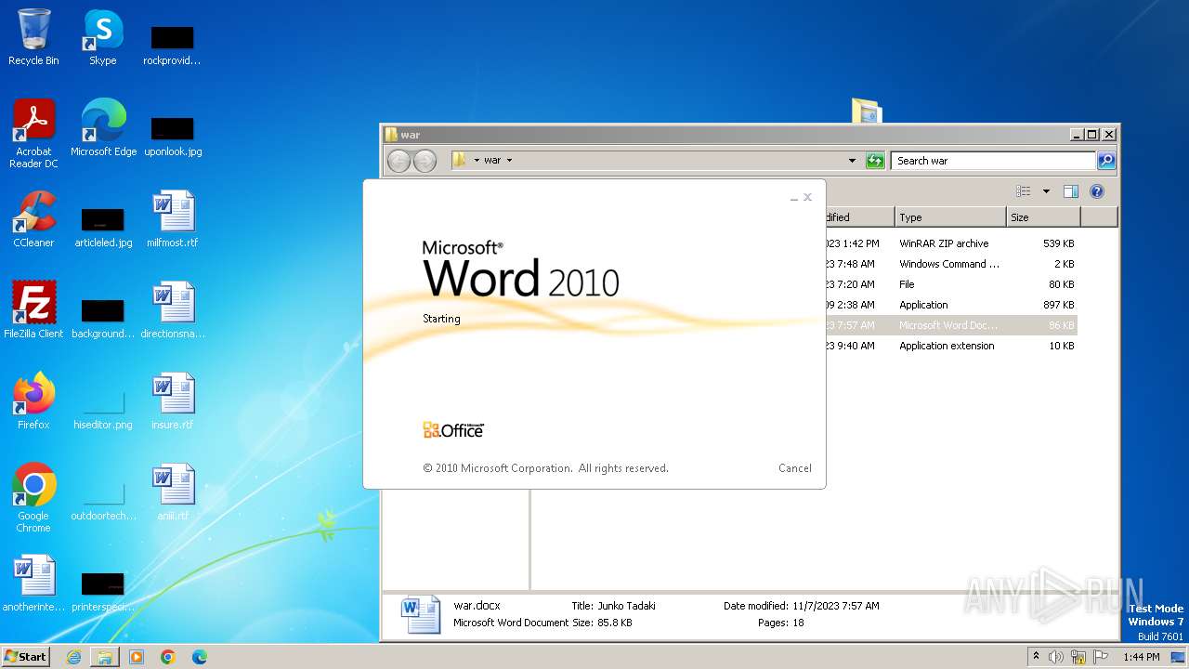Open the Windows Explorer taskbar button
Screen dimensions: 1189x669
click(x=105, y=657)
